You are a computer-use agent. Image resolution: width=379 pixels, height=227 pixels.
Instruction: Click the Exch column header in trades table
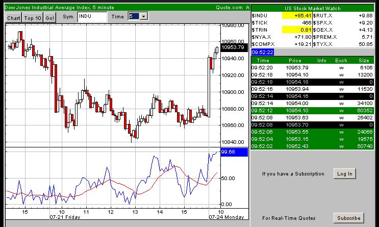tap(341, 61)
